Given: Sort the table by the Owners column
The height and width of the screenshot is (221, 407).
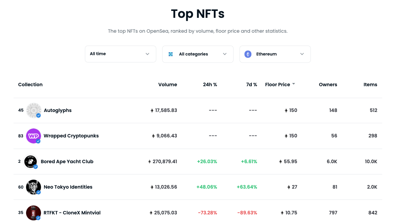Looking at the screenshot, I should coord(328,84).
